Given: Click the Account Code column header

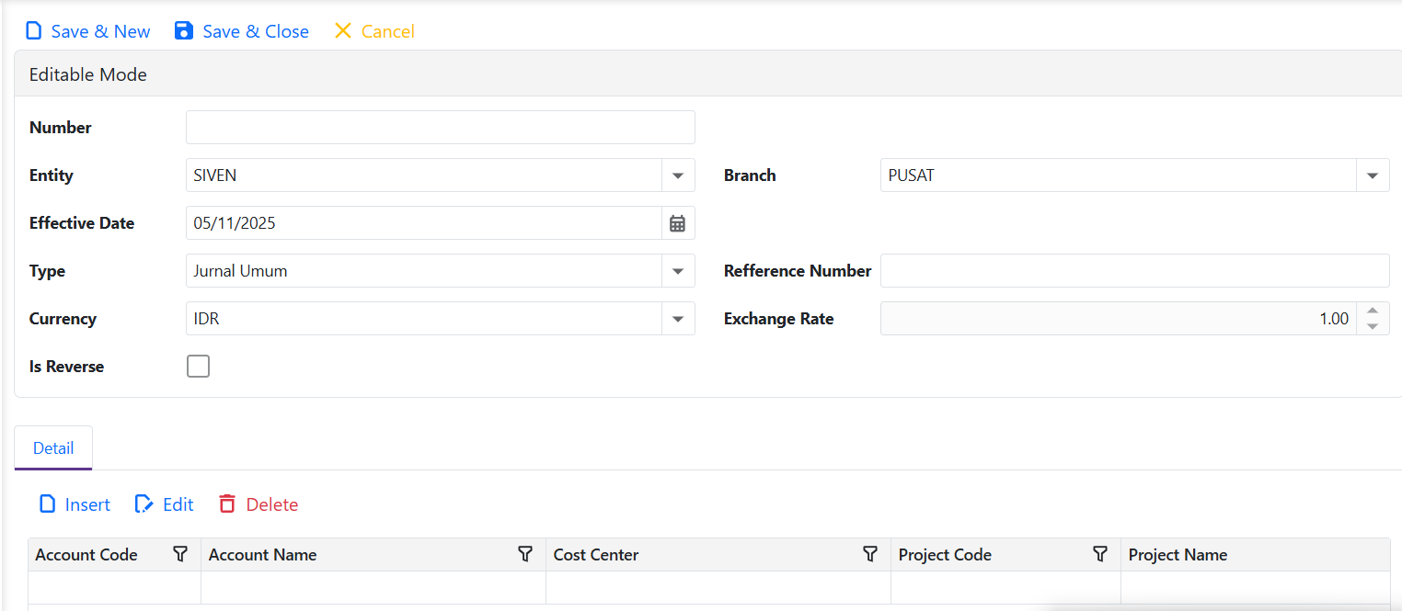Looking at the screenshot, I should pos(115,555).
